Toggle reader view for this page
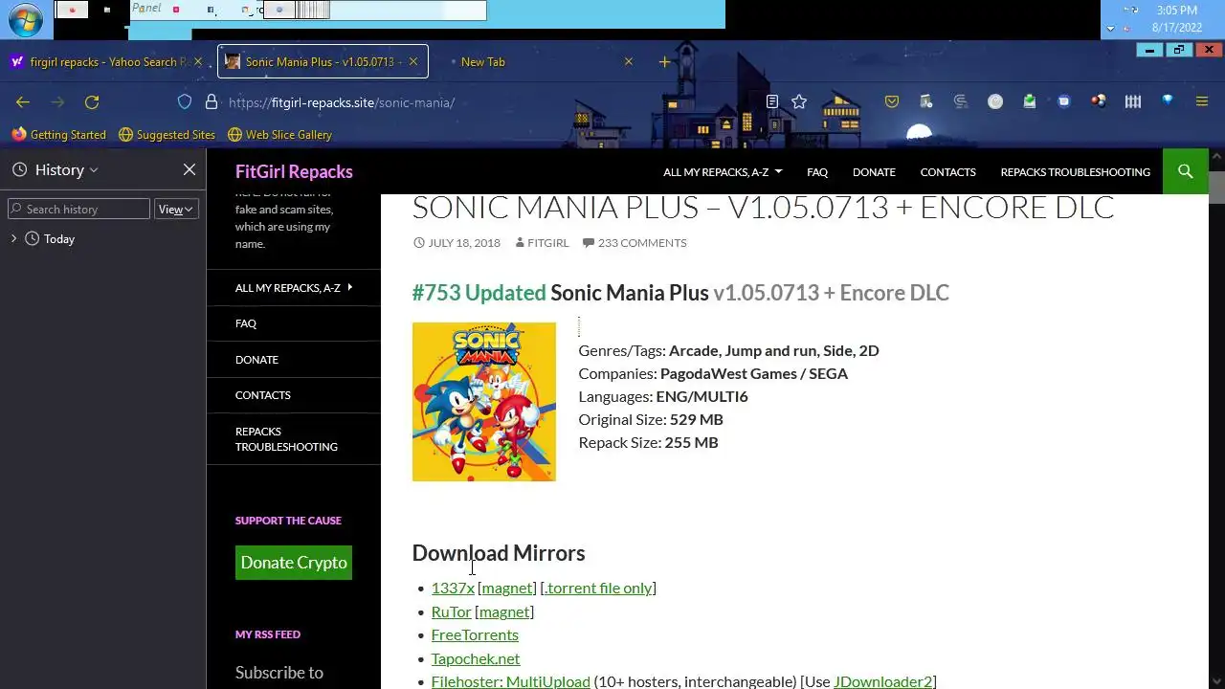 tap(772, 101)
